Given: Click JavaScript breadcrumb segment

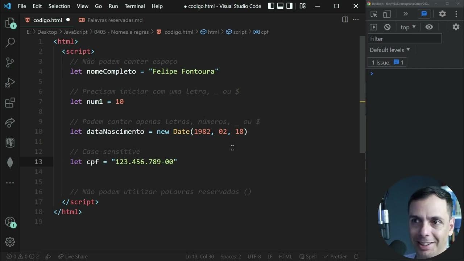Looking at the screenshot, I should [x=75, y=32].
